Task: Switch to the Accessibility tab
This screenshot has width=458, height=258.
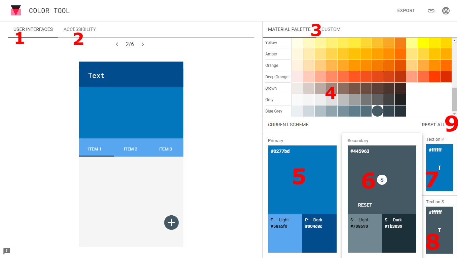Action: click(79, 29)
